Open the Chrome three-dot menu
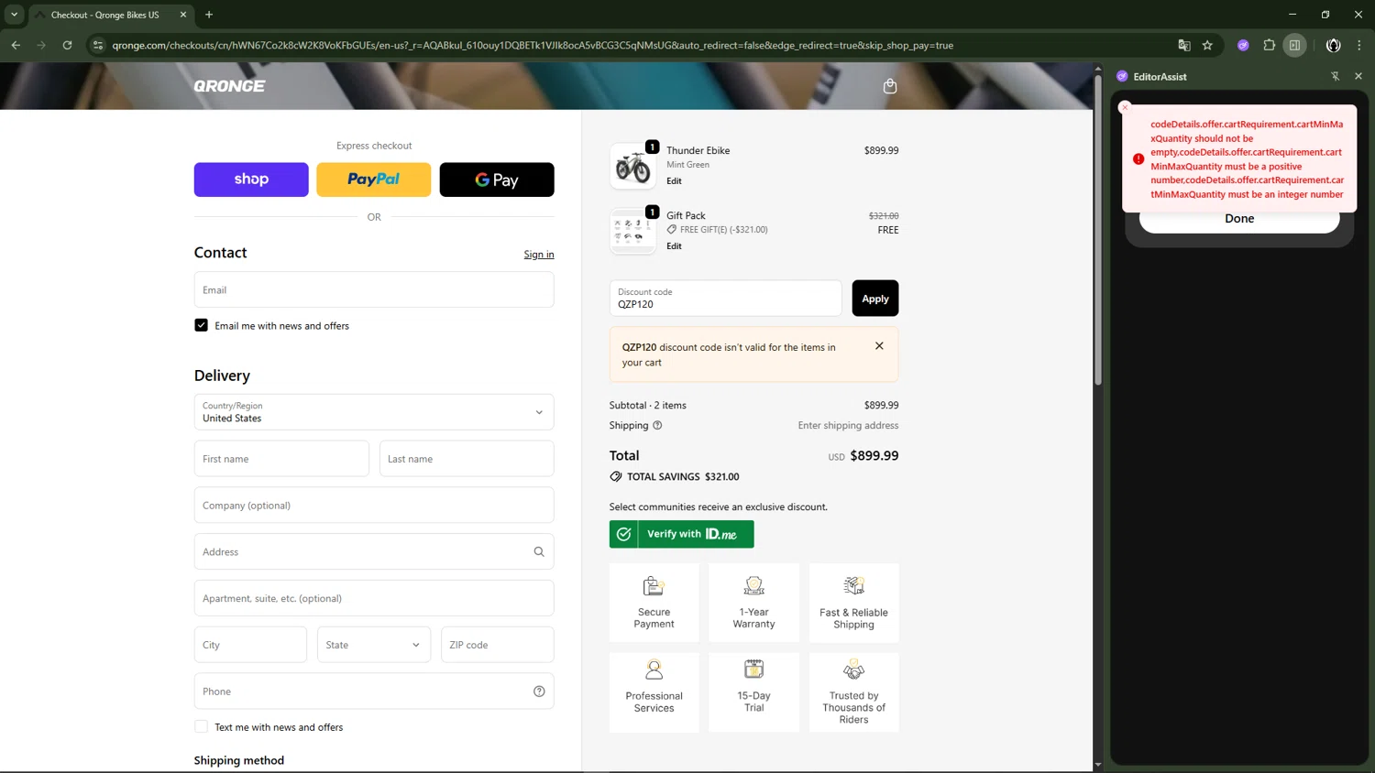This screenshot has width=1375, height=773. pos(1359,45)
